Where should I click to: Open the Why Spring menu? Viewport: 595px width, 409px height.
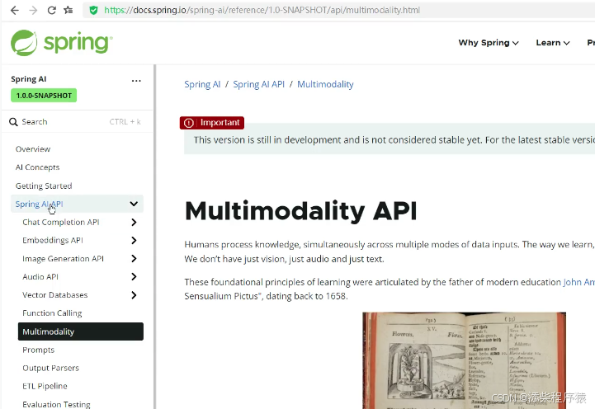pos(489,43)
